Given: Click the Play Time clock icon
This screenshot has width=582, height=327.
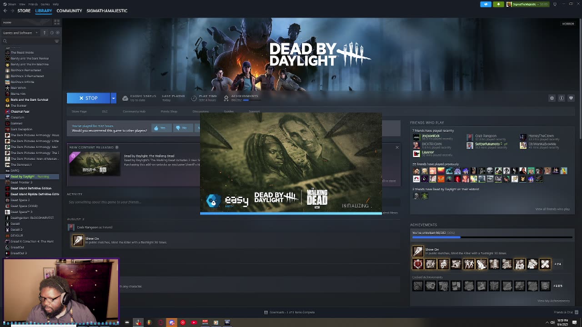Looking at the screenshot, I should 194,98.
